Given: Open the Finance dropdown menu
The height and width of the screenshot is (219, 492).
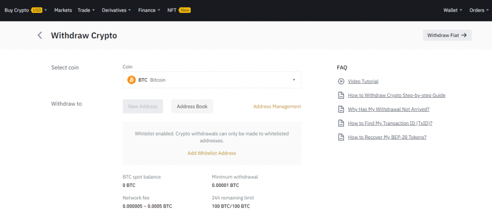Looking at the screenshot, I should (x=149, y=11).
